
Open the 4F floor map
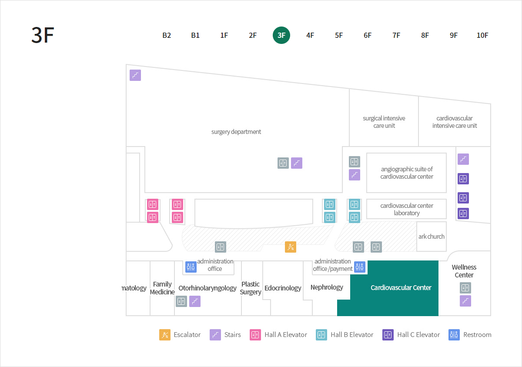tap(310, 36)
